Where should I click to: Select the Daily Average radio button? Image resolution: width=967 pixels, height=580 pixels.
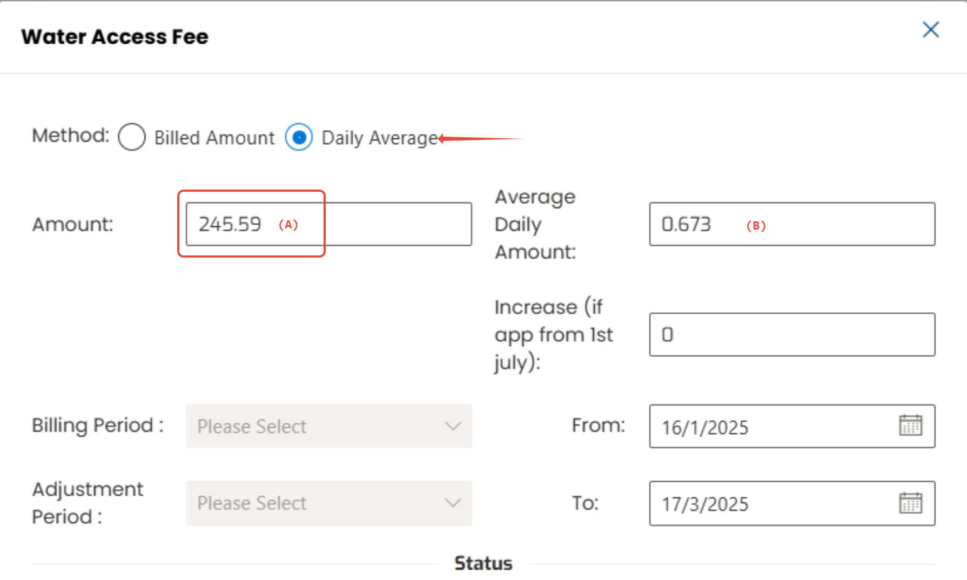[x=299, y=137]
